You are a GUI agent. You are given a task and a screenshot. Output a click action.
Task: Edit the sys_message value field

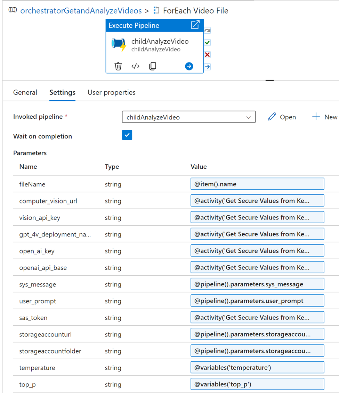coord(257,284)
